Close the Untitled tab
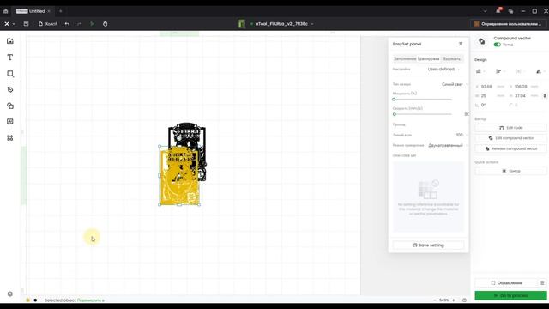Viewport: 549px width, 309px height. (x=49, y=11)
